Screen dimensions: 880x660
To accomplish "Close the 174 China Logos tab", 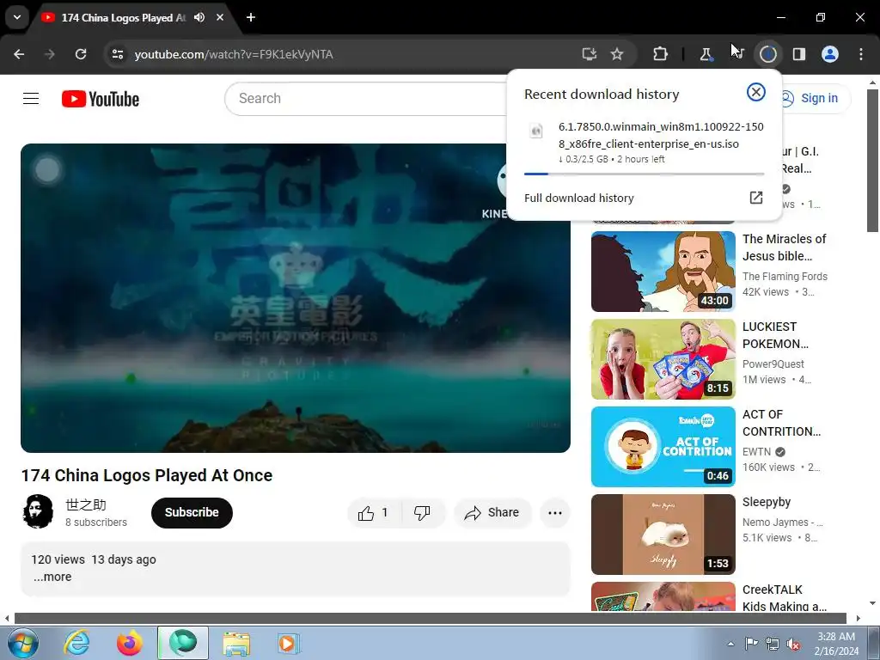I will click(220, 17).
